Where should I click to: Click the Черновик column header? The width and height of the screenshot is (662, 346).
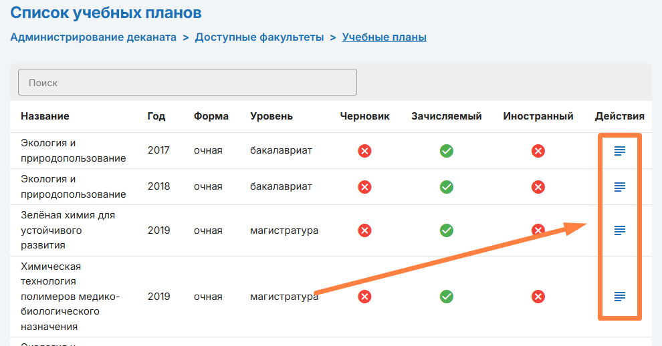364,116
